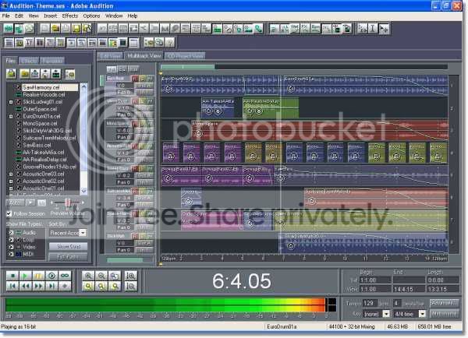This screenshot has width=468, height=338.
Task: Select DuneSpace.cel in the file list
Action: click(40, 109)
